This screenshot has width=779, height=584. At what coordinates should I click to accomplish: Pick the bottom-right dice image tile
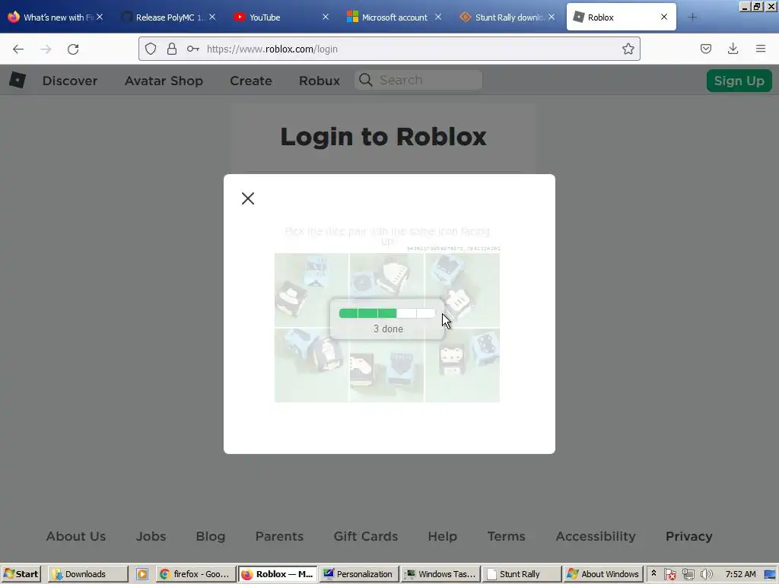click(x=463, y=365)
